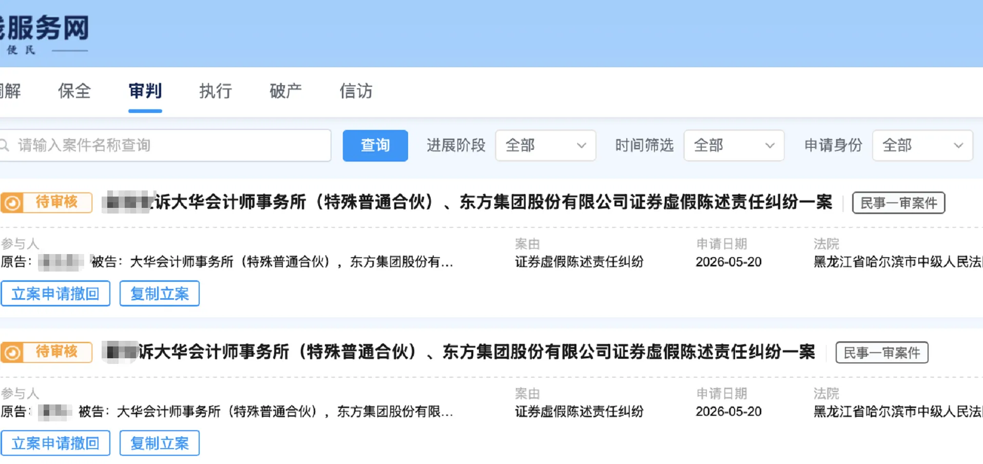Click first case's date 2026-05-20
This screenshot has width=983, height=464.
[x=728, y=262]
